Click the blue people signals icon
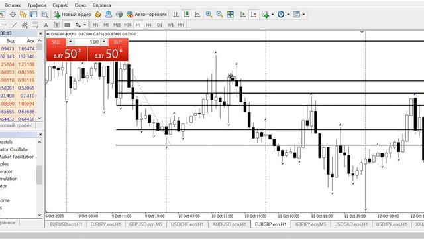The width and height of the screenshot is (424, 239). [x=109, y=15]
